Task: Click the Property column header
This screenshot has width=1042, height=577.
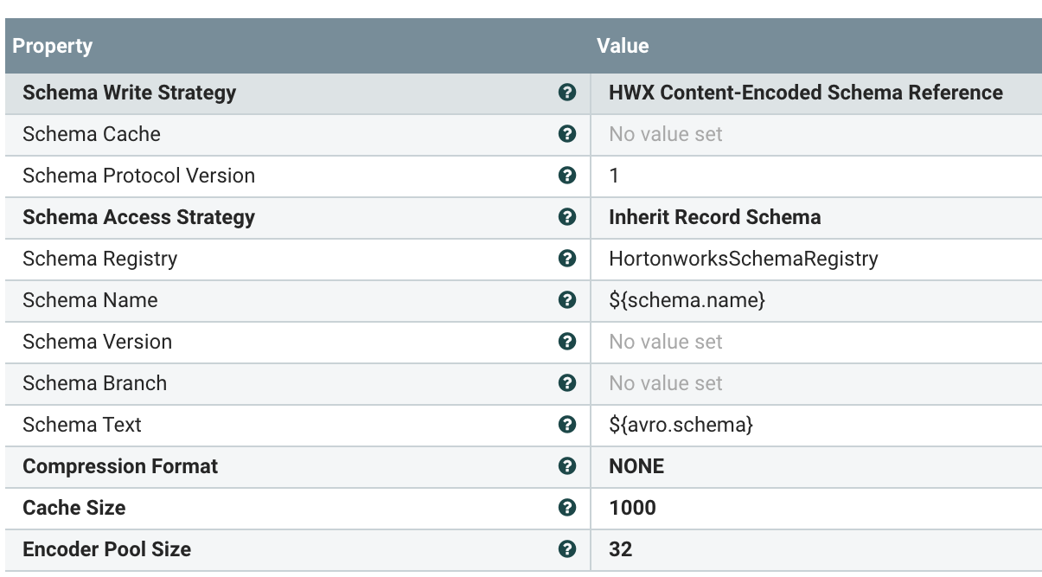Action: [x=53, y=46]
